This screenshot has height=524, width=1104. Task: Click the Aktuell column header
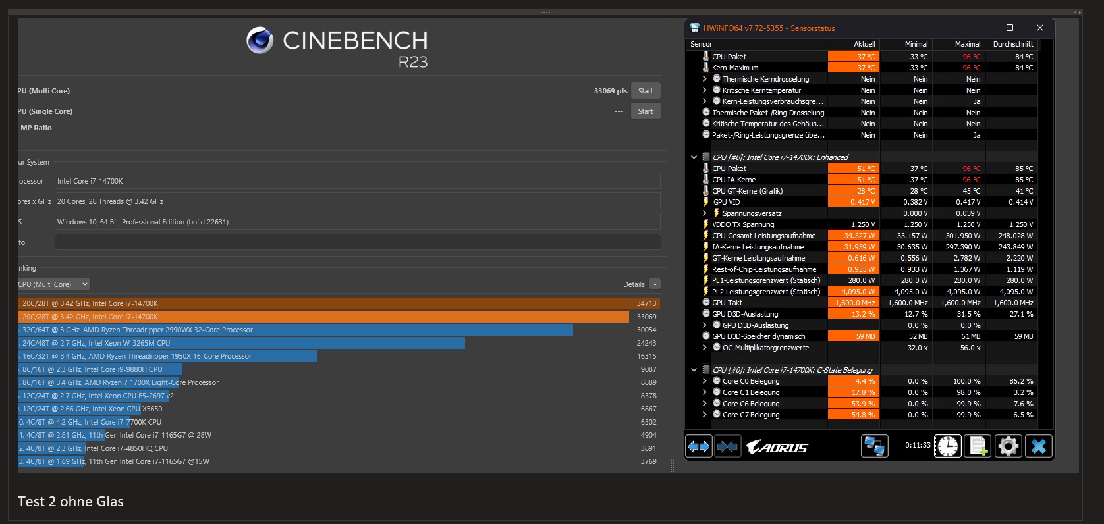pos(853,44)
